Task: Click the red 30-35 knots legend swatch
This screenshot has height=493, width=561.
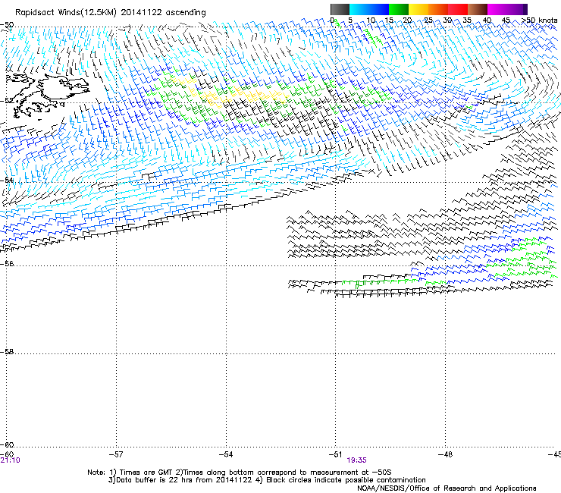Action: (x=458, y=9)
